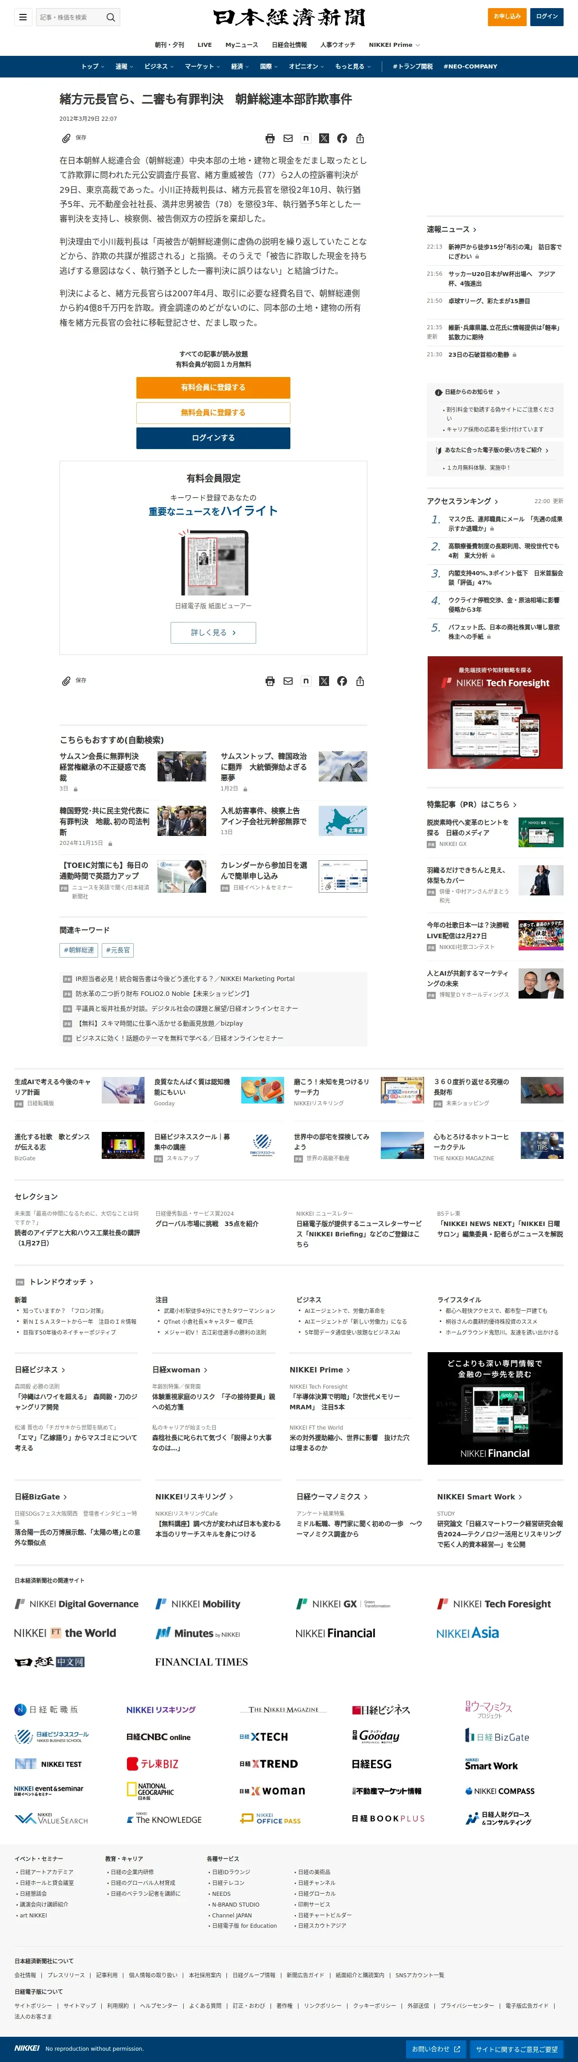Image resolution: width=578 pixels, height=2062 pixels.
Task: Open the 日経会社情報 menu item
Action: pos(289,45)
